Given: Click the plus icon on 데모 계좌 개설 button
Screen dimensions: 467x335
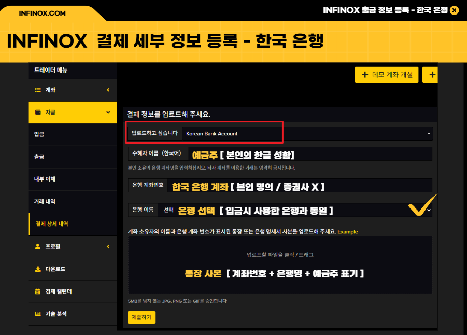Looking at the screenshot, I should coord(365,75).
